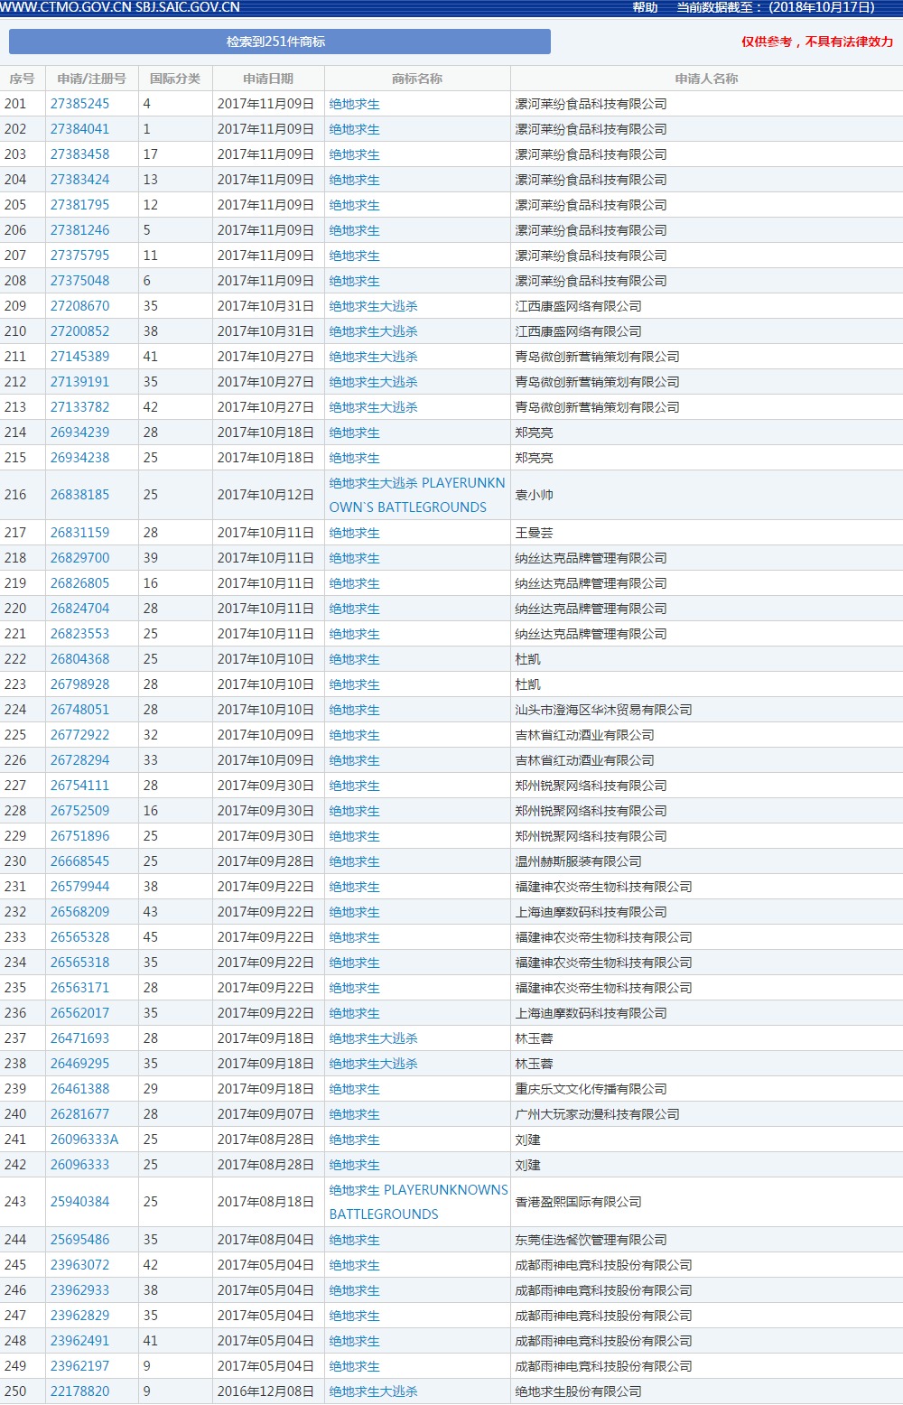Click applicant 王曼芸 in row 217
This screenshot has height=1405, width=903.
535,533
